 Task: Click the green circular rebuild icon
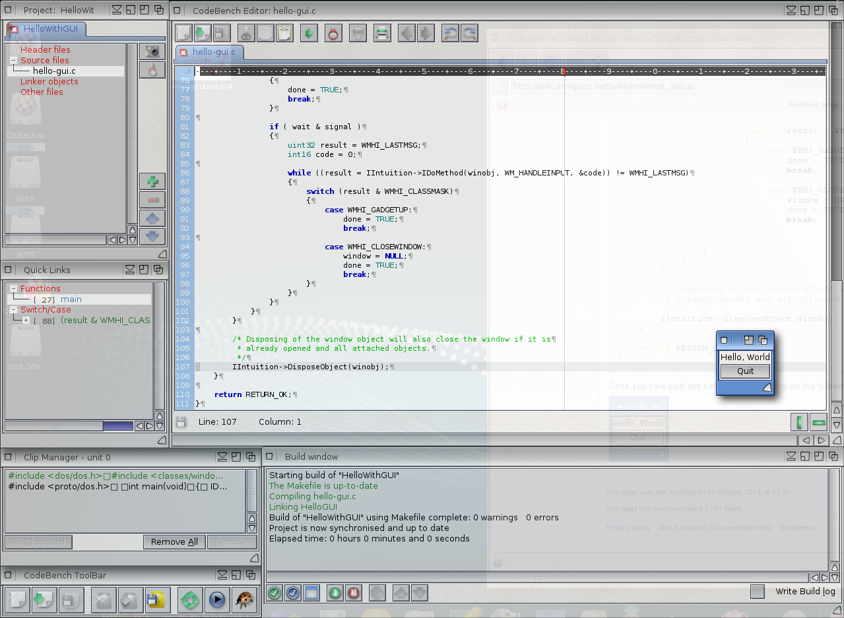(191, 600)
